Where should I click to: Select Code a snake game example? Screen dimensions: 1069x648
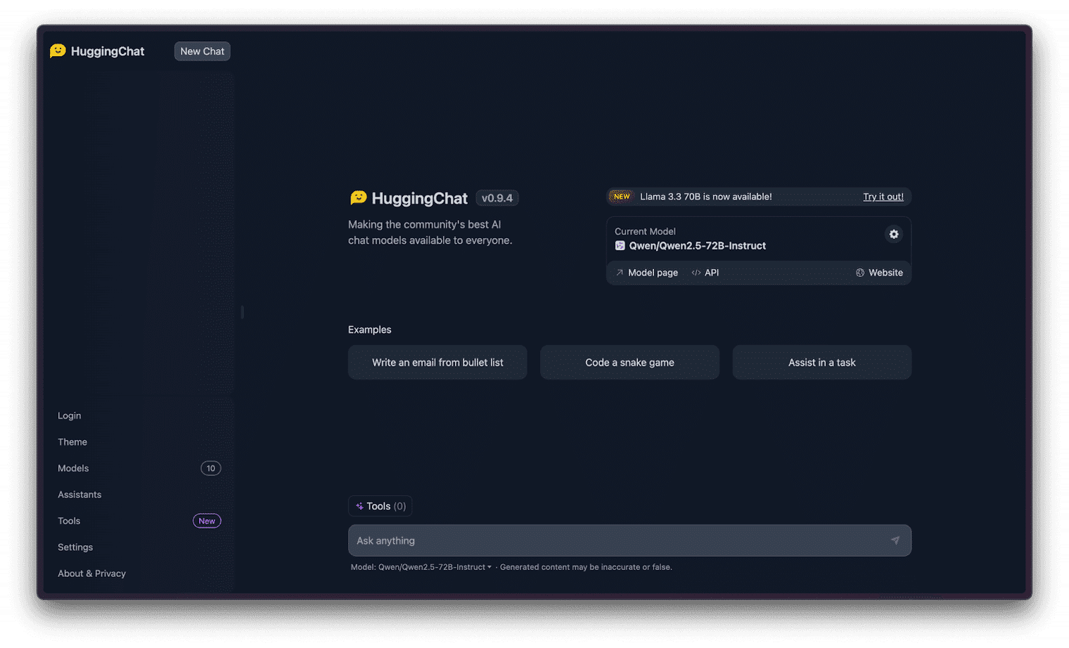point(629,363)
